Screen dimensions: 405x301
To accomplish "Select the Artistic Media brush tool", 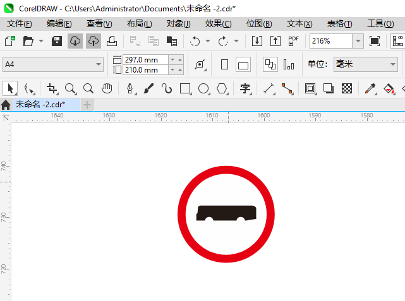I will point(148,89).
